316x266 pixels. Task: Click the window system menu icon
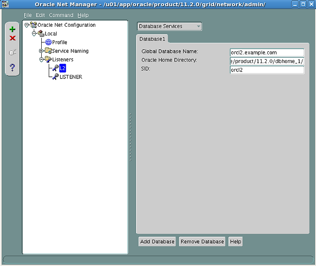pos(5,4)
